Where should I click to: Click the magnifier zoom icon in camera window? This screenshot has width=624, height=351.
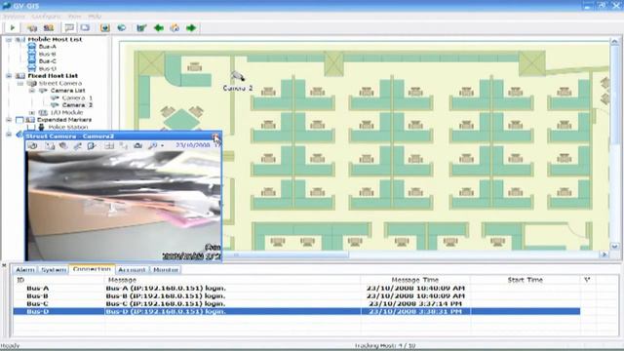(x=152, y=145)
